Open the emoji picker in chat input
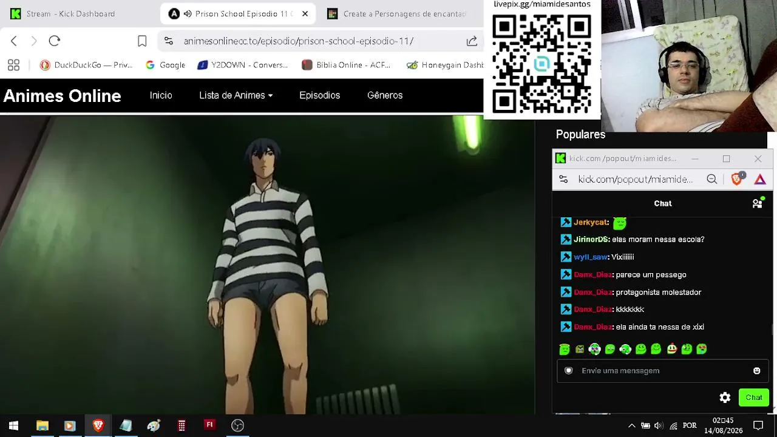Screen dimensions: 777x437 pos(756,371)
